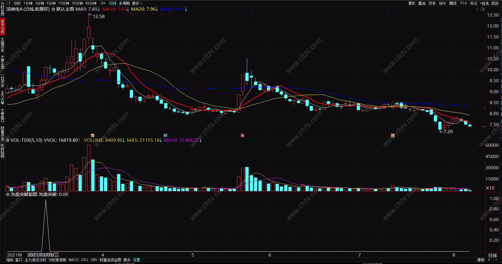Open 东财贴吧 in the left sidebar

coord(2,151)
